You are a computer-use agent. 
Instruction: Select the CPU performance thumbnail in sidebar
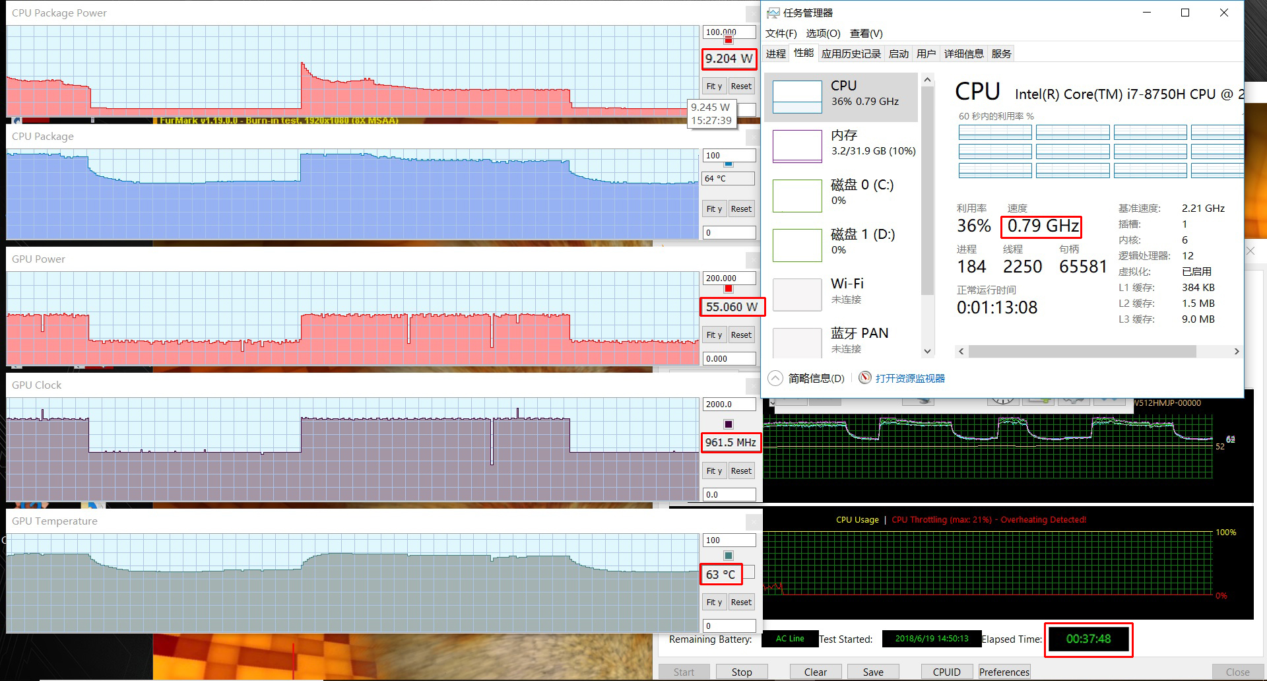coord(796,97)
